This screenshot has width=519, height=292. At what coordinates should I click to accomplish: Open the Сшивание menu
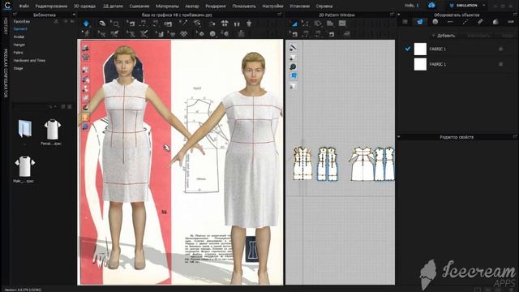(x=139, y=6)
